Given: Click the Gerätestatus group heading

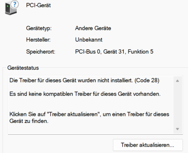Looking at the screenshot, I should pos(23,68).
